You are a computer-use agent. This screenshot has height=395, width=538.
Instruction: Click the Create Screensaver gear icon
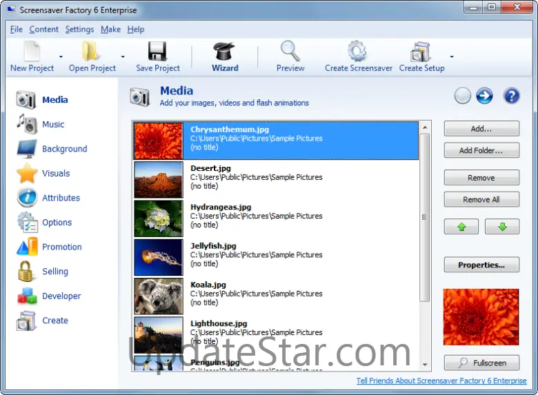tap(357, 52)
